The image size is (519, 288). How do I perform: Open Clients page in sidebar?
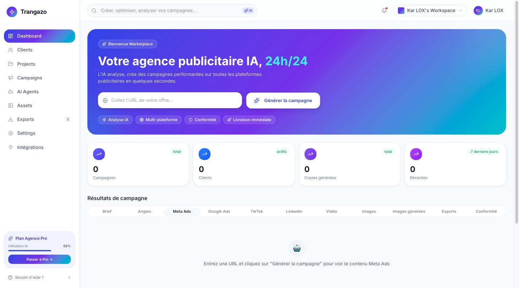click(39, 50)
